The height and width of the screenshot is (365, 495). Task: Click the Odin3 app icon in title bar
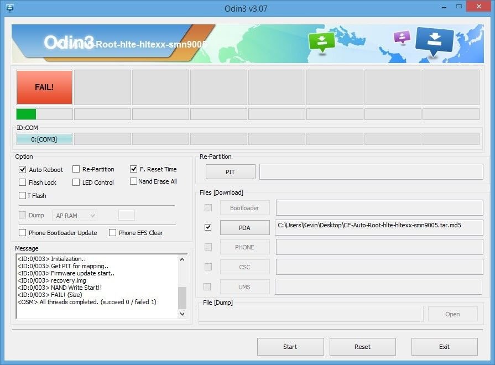(x=10, y=8)
